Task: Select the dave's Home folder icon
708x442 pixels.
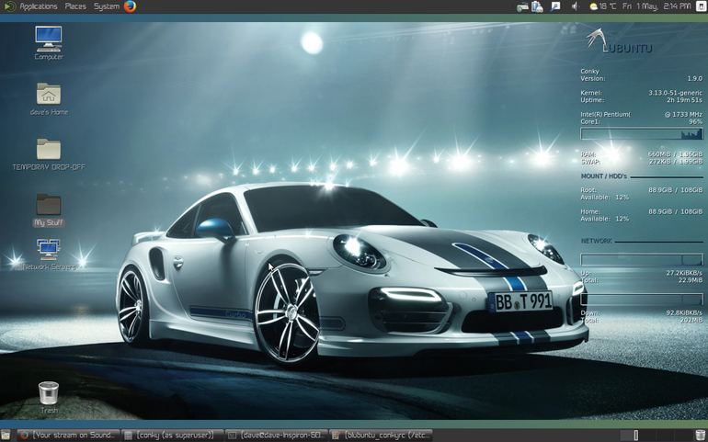Action: [x=49, y=99]
